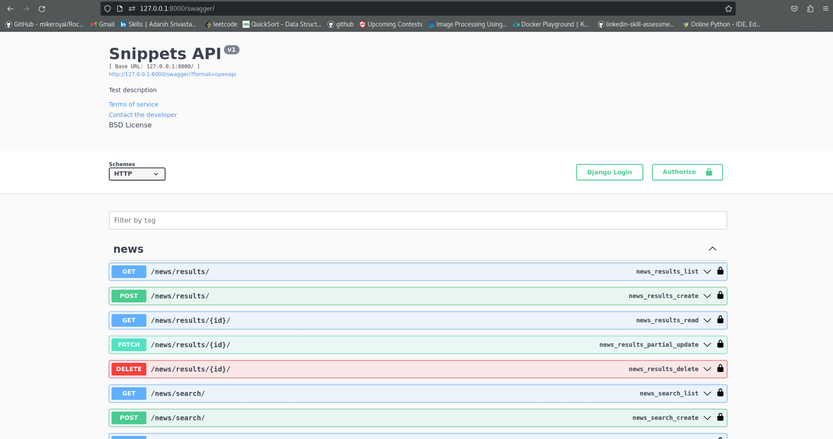
Task: Expand news_results_read chevron
Action: click(x=707, y=320)
